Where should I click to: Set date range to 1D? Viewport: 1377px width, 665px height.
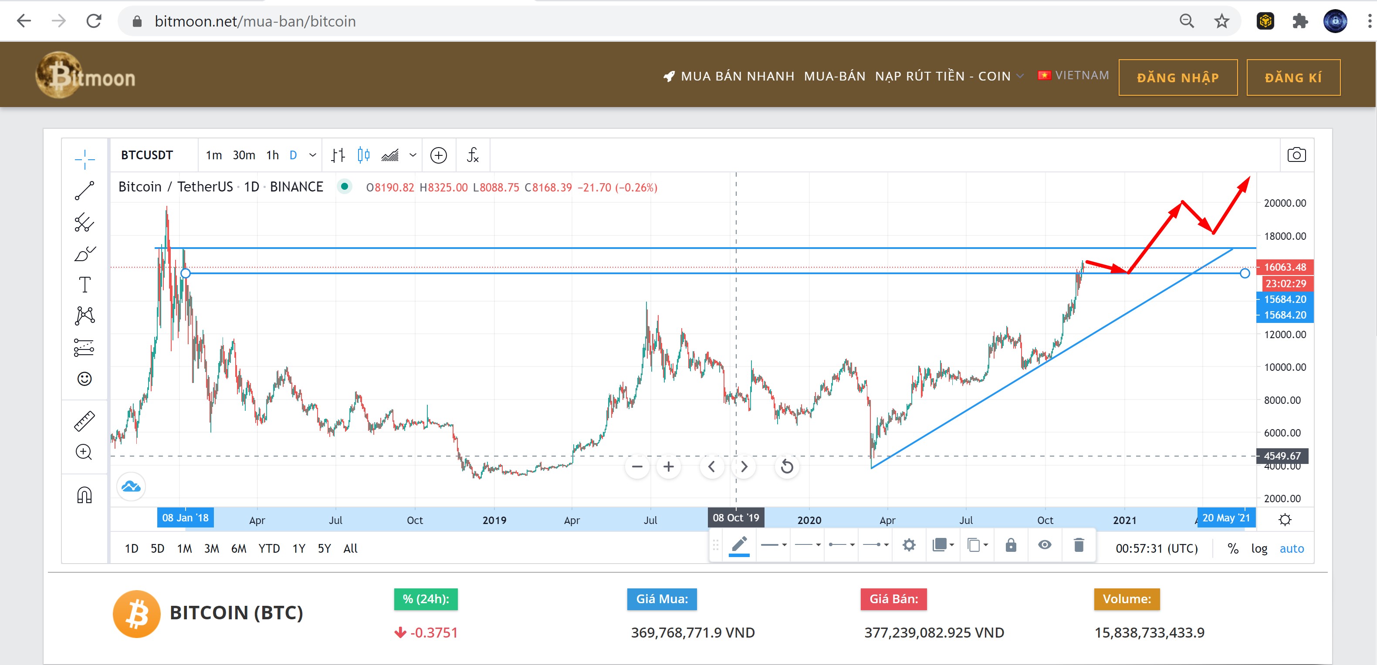132,548
